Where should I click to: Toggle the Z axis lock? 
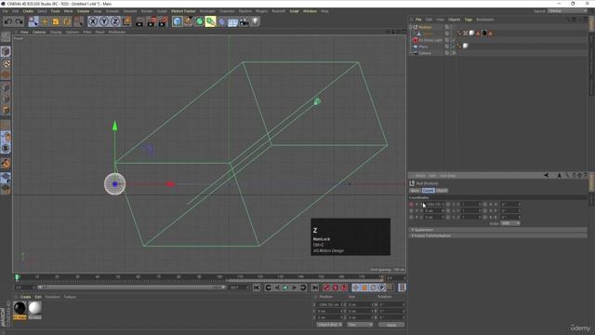pyautogui.click(x=115, y=21)
